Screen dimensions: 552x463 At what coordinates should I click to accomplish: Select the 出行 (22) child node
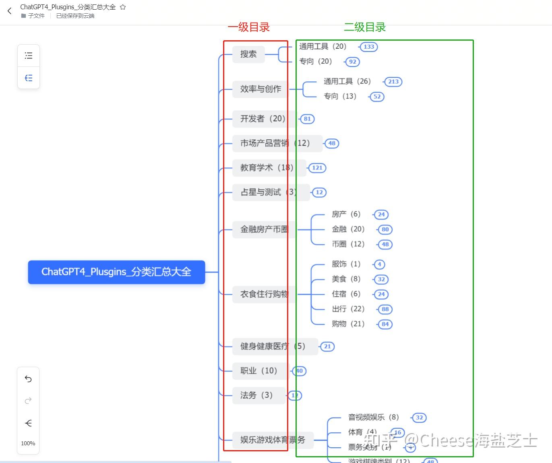348,309
